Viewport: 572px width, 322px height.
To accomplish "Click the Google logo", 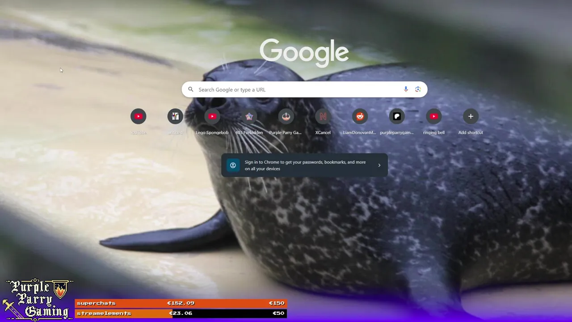I will coord(304,53).
